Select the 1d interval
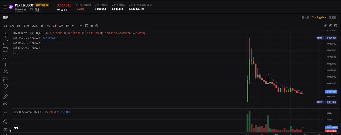Image resolution: width=341 pixels, height=135 pixels. 55,26
